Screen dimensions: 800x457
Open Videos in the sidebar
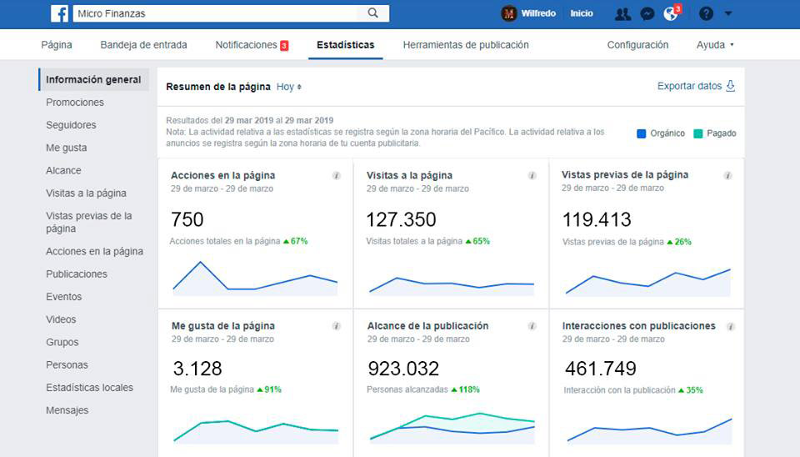[61, 319]
